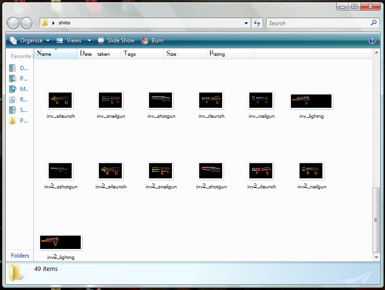Viewport: 385px width, 290px height.
Task: Open Help with the question mark icon
Action: point(372,41)
